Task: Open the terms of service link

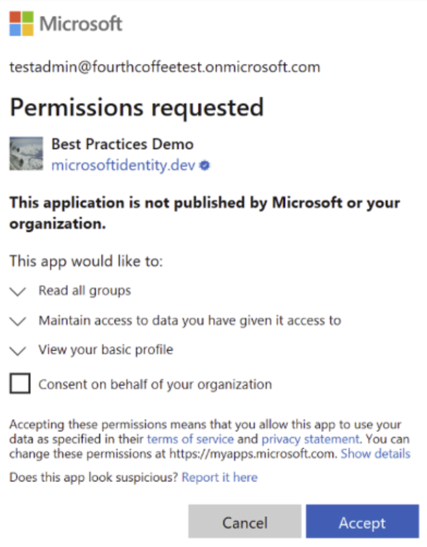Action: point(190,439)
